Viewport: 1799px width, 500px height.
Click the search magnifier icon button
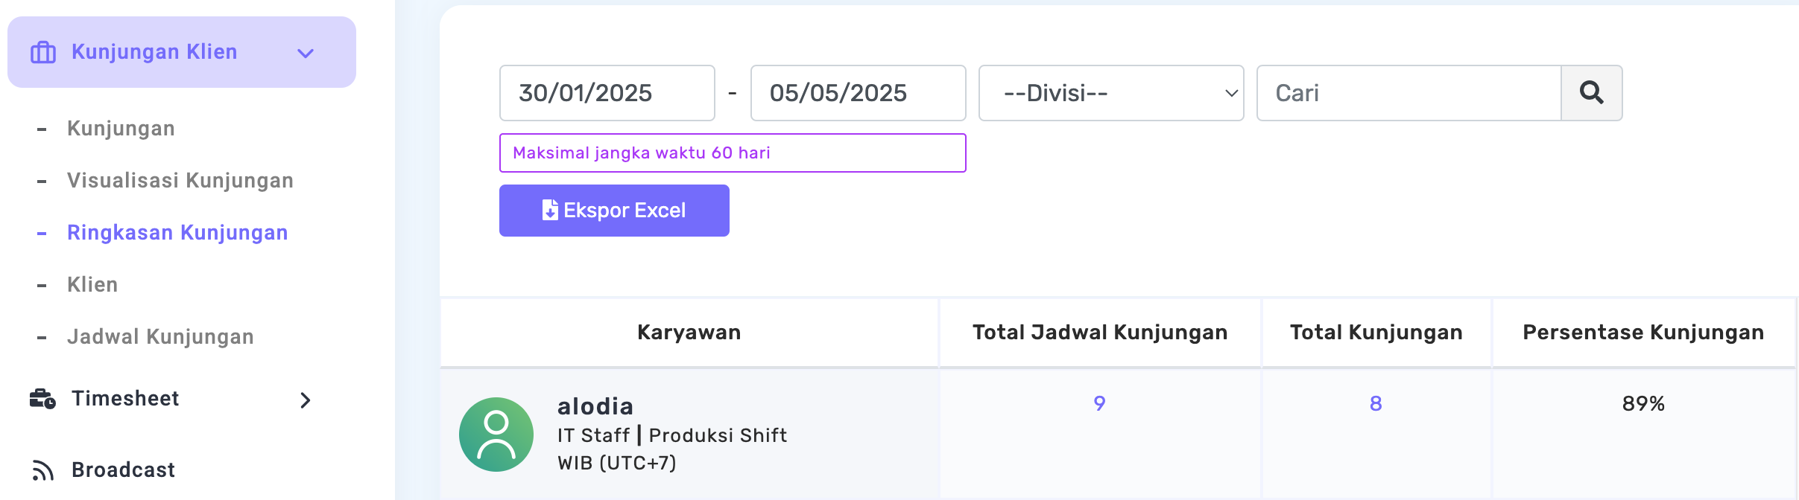[x=1591, y=93]
